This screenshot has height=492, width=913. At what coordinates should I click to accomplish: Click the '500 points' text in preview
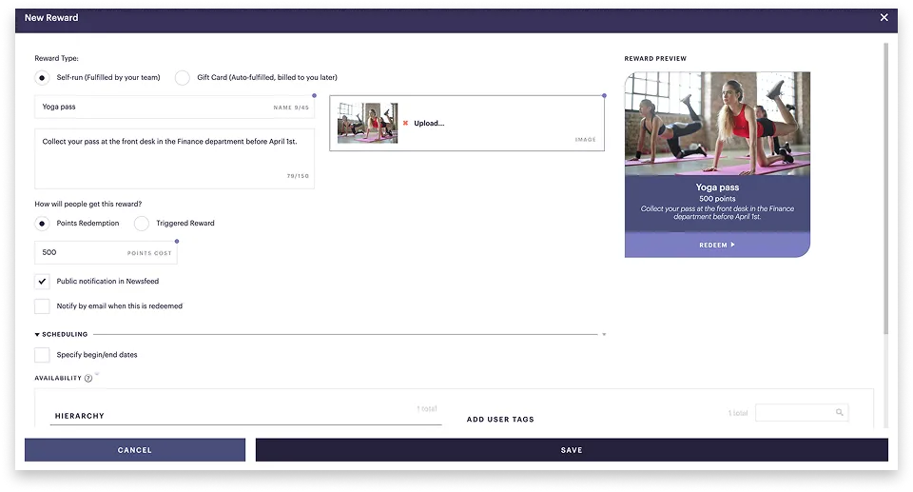717,199
